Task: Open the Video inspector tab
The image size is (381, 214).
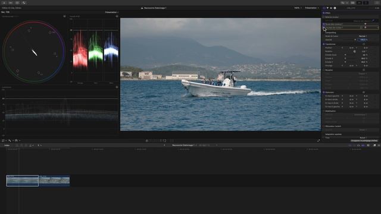Action: coord(324,8)
